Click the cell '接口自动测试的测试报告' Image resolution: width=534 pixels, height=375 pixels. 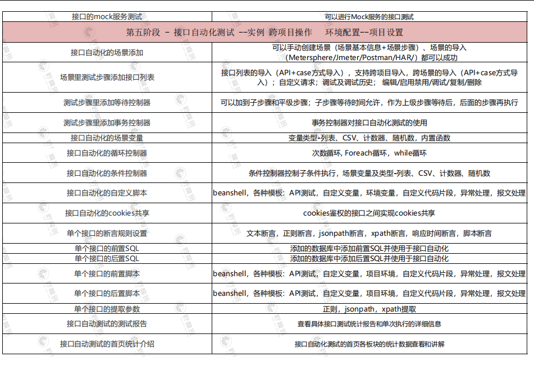[x=107, y=323]
